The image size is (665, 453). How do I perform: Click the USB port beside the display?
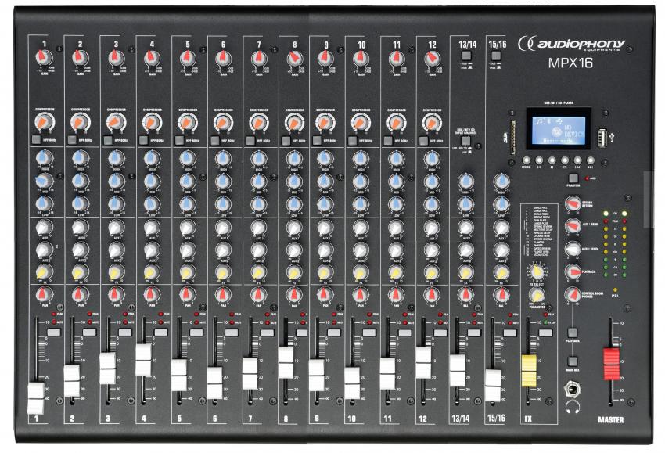coord(601,135)
